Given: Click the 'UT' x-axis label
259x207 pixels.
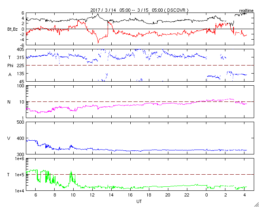Looking at the screenshot, I should point(139,201).
